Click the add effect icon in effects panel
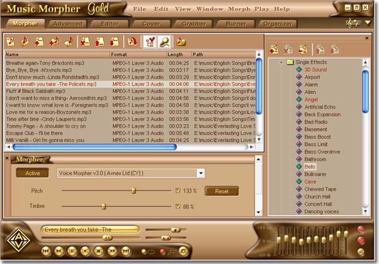The image size is (379, 264). pyautogui.click(x=274, y=49)
